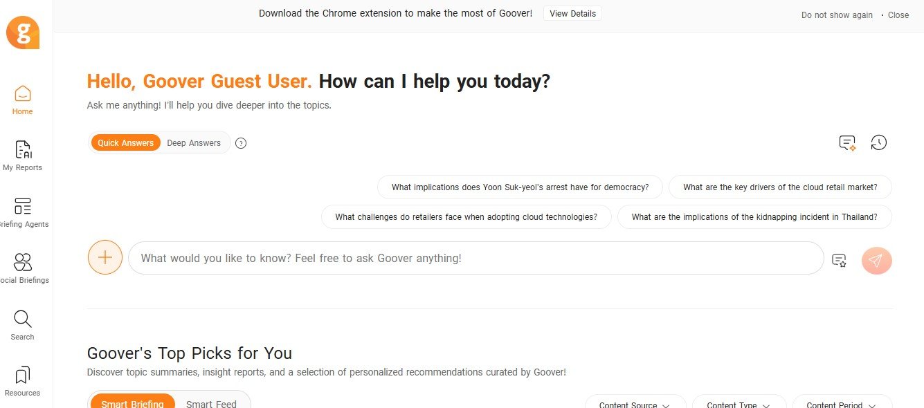Open Resources in the sidebar
This screenshot has height=408, width=924.
pyautogui.click(x=23, y=381)
